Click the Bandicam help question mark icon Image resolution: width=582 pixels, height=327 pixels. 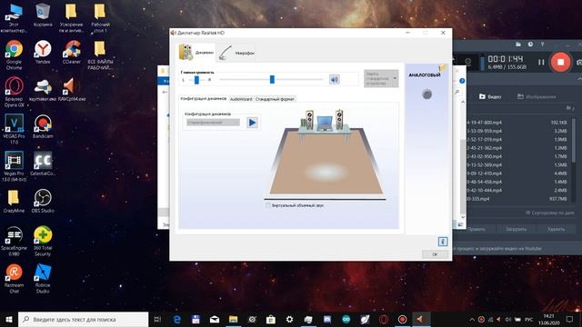pos(542,45)
